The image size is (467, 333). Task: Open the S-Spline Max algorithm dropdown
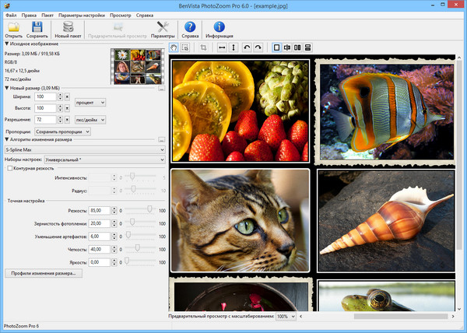tap(84, 149)
